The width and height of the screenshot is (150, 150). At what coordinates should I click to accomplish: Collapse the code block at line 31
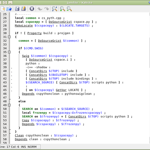tap(9, 37)
